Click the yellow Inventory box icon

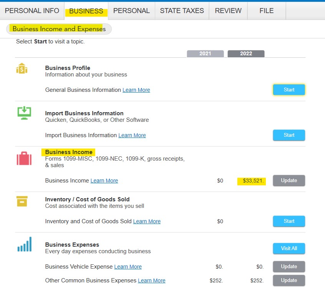pyautogui.click(x=22, y=201)
